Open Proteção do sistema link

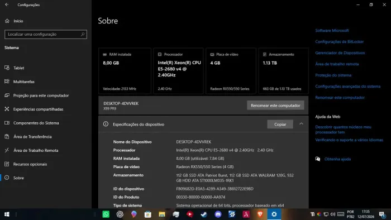[333, 75]
